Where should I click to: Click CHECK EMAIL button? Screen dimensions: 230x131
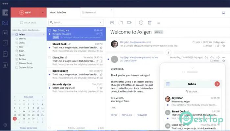point(28,23)
